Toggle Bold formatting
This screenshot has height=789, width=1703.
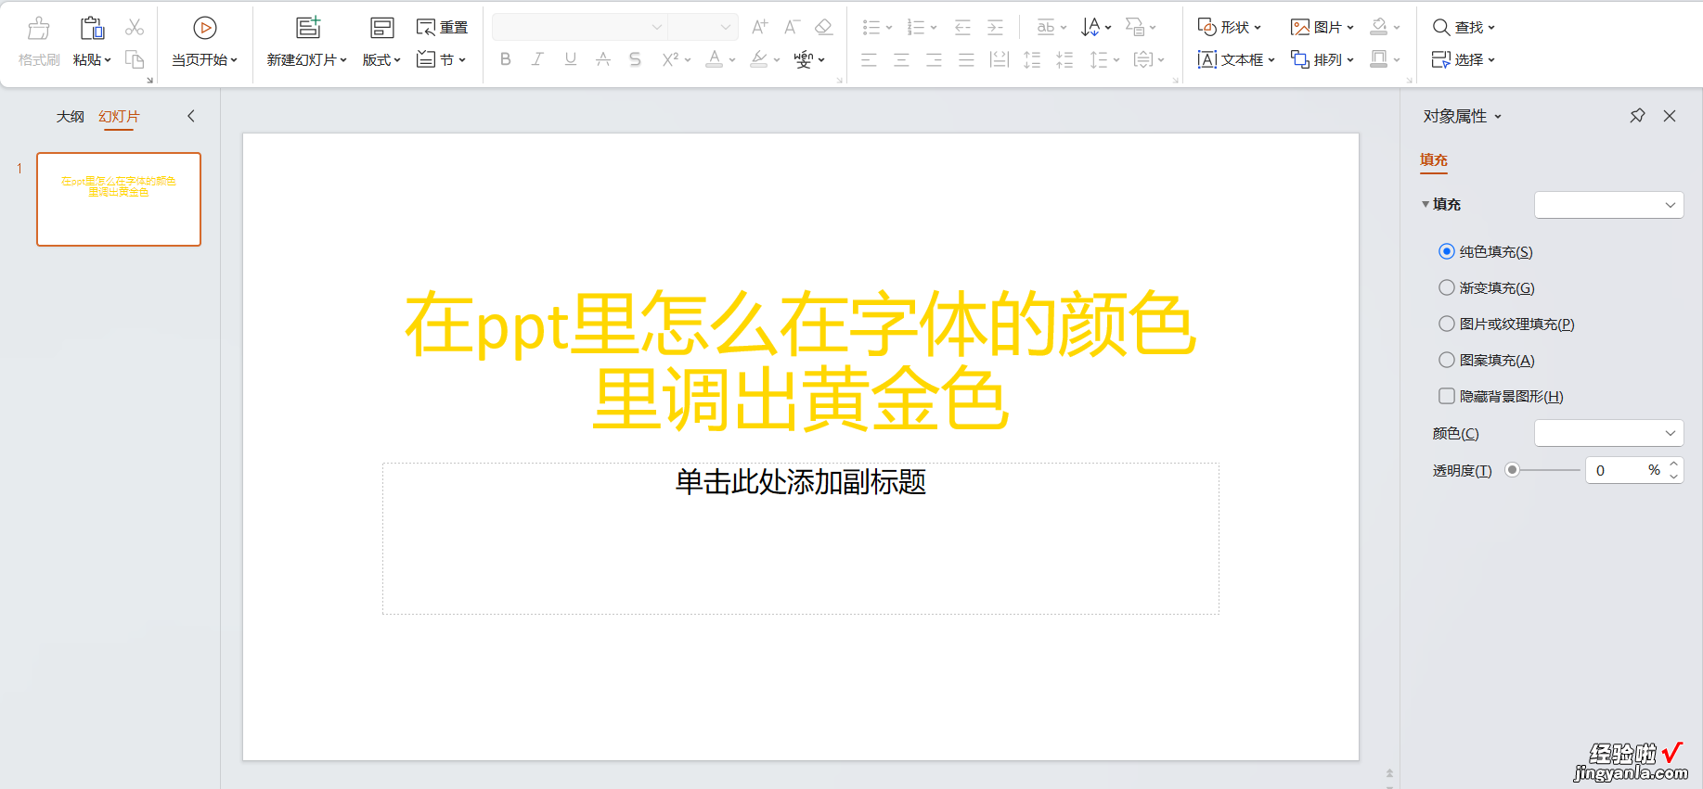(505, 59)
